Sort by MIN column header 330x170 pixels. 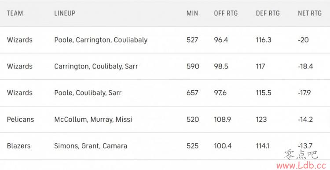[x=192, y=14]
